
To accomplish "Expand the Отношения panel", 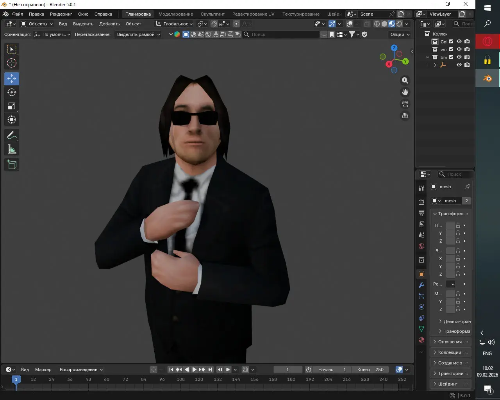I will click(x=450, y=342).
